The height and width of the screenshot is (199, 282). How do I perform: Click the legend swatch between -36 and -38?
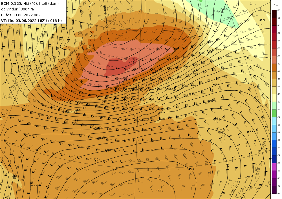click(x=274, y=52)
